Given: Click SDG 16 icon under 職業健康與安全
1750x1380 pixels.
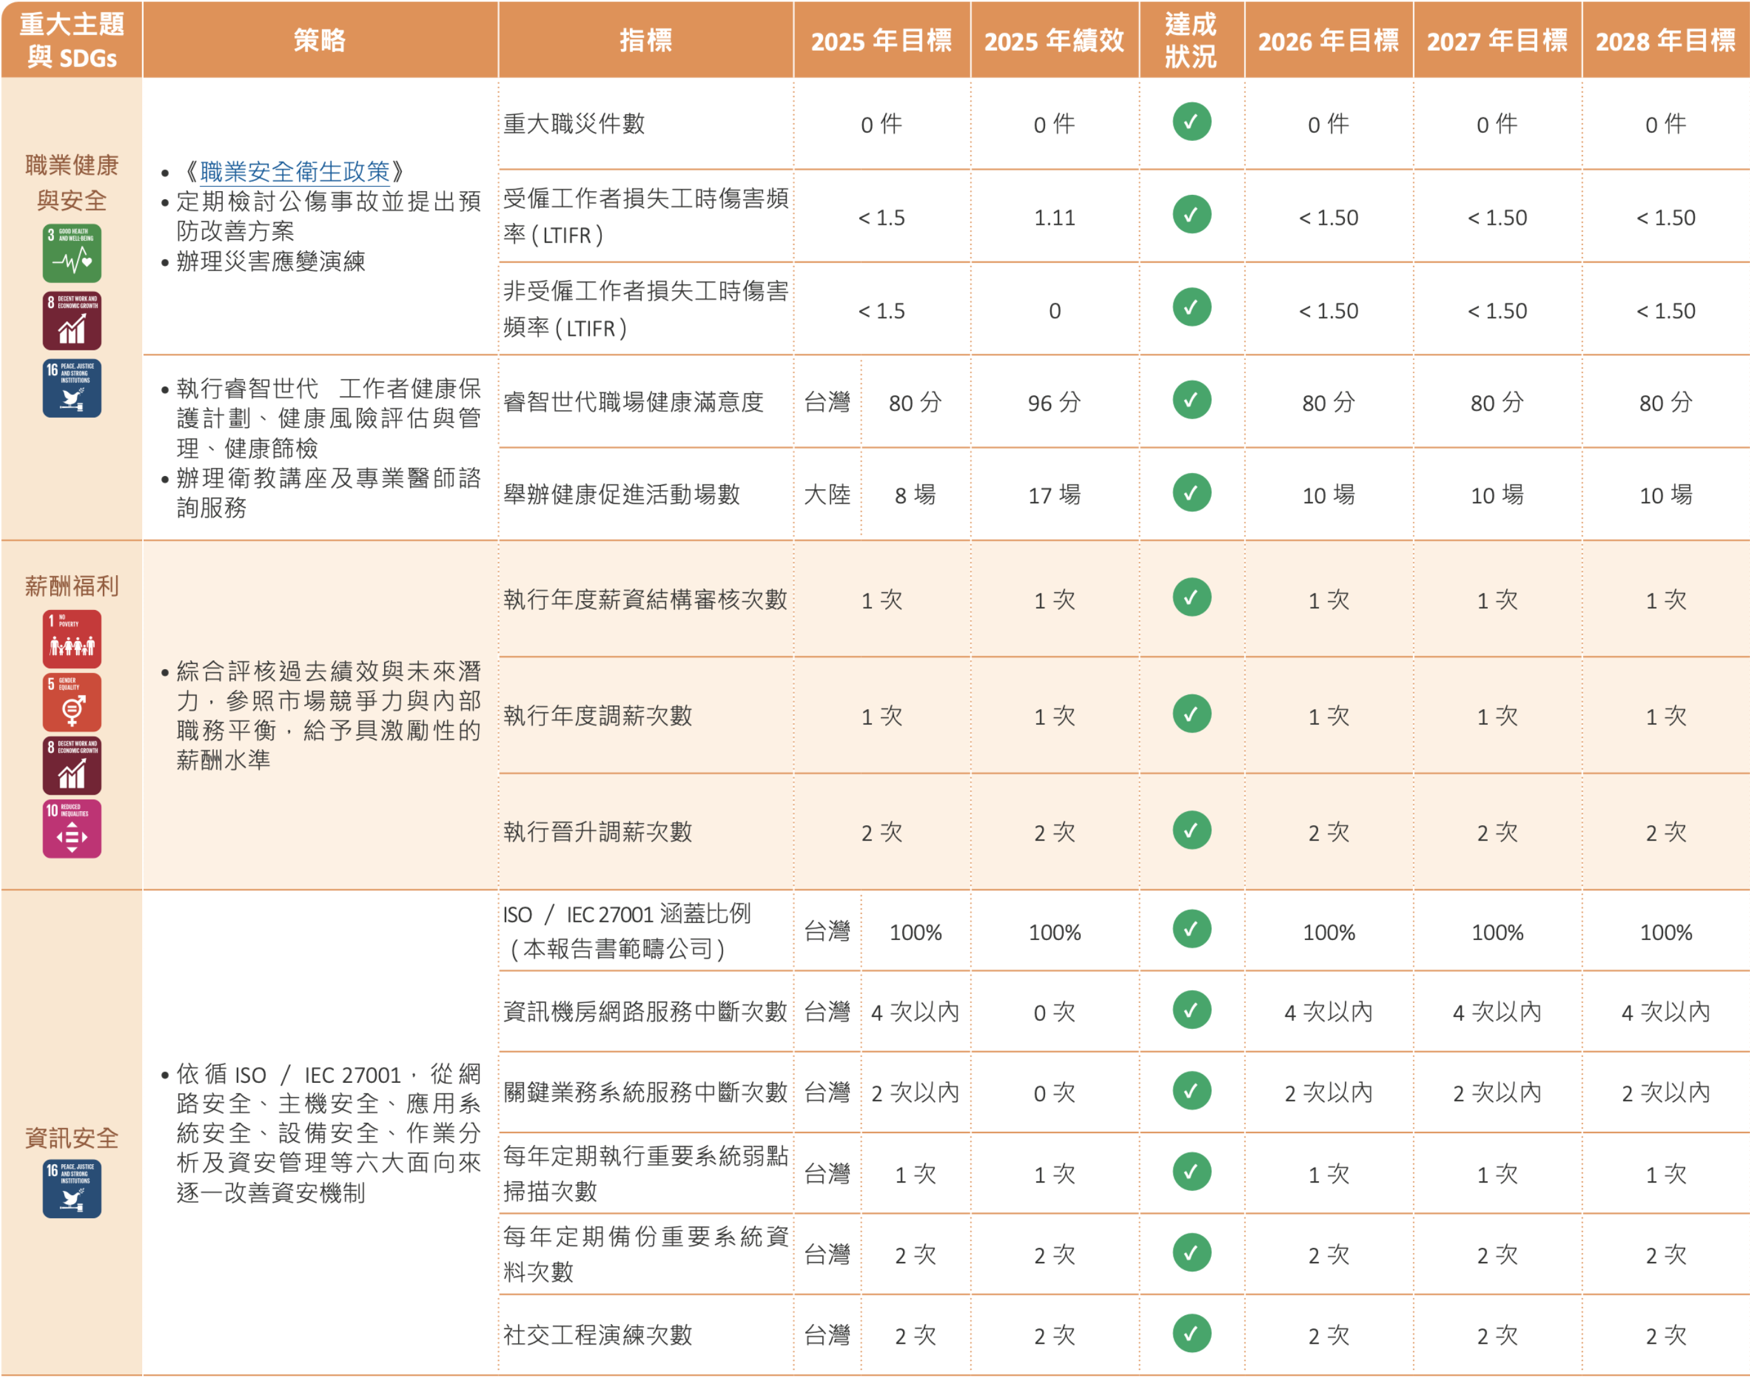Looking at the screenshot, I should pos(72,388).
